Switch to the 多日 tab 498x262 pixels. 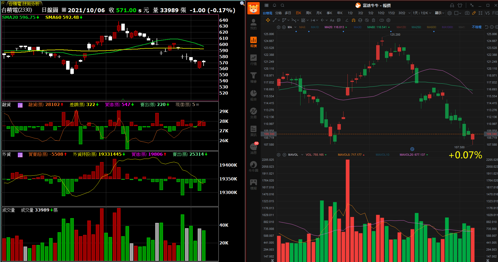click(x=288, y=13)
